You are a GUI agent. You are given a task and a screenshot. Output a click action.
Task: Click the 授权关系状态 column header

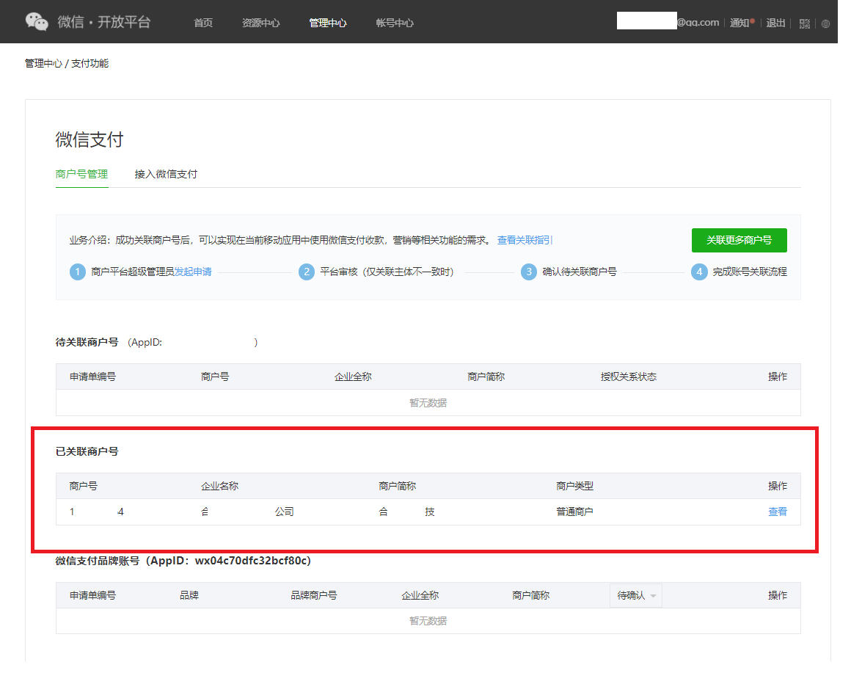coord(629,376)
